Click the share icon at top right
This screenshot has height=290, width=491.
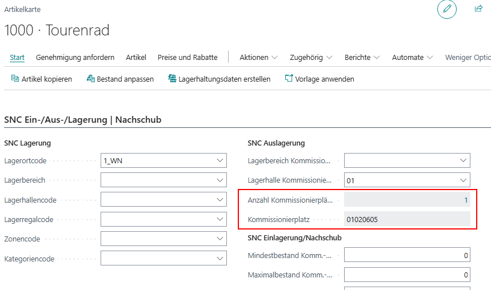click(478, 9)
